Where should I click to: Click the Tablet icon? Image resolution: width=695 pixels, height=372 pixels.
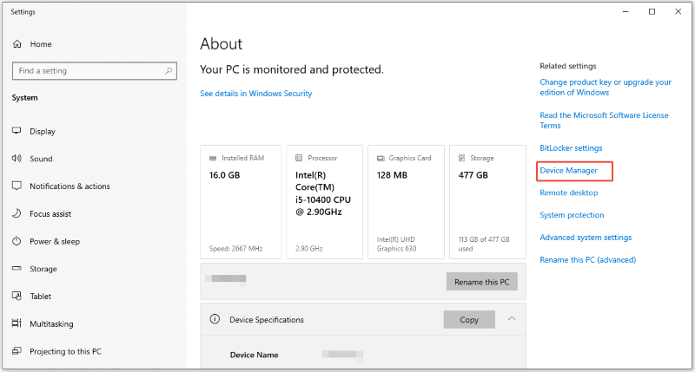coord(17,296)
